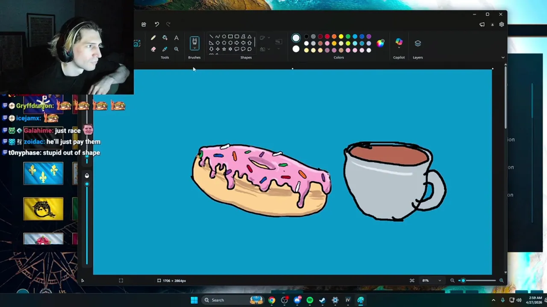547x307 pixels.
Task: Click chat username t0nyphase
Action: [x=24, y=153]
